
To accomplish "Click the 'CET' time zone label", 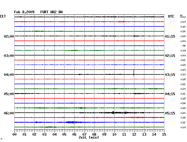I will 3,16.
